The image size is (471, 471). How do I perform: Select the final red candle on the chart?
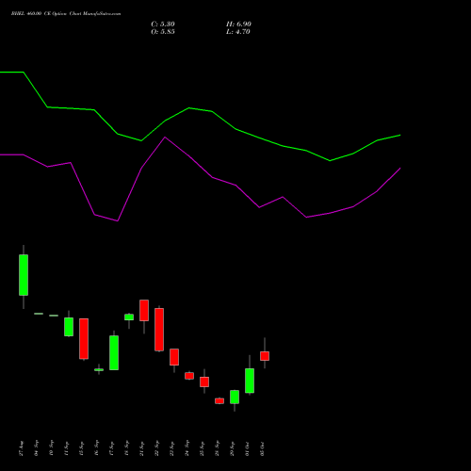(x=265, y=356)
